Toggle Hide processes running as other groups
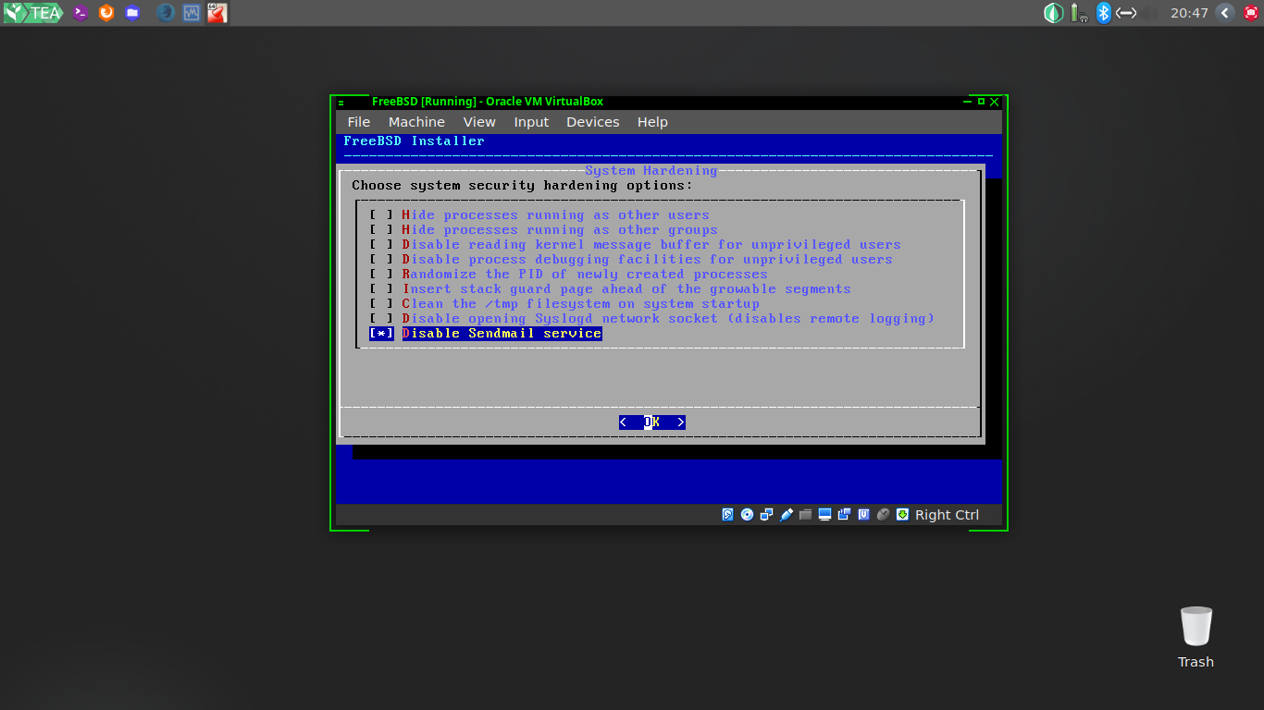The image size is (1264, 710). 543,230
